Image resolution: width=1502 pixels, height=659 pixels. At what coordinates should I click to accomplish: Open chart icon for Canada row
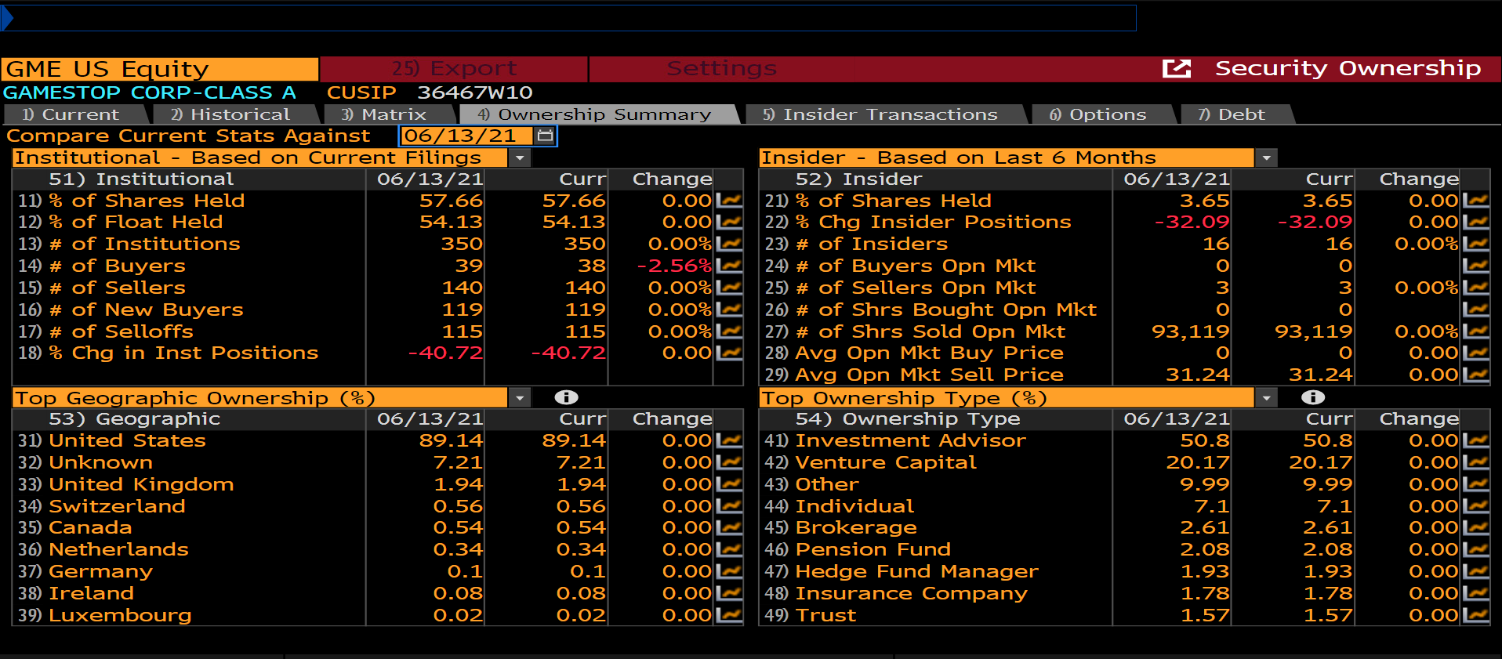click(x=729, y=528)
